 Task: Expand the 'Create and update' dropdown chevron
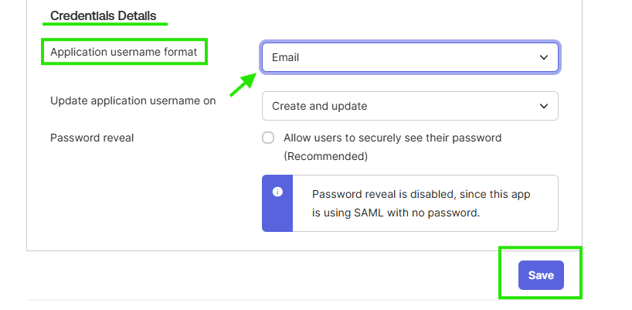tap(542, 106)
